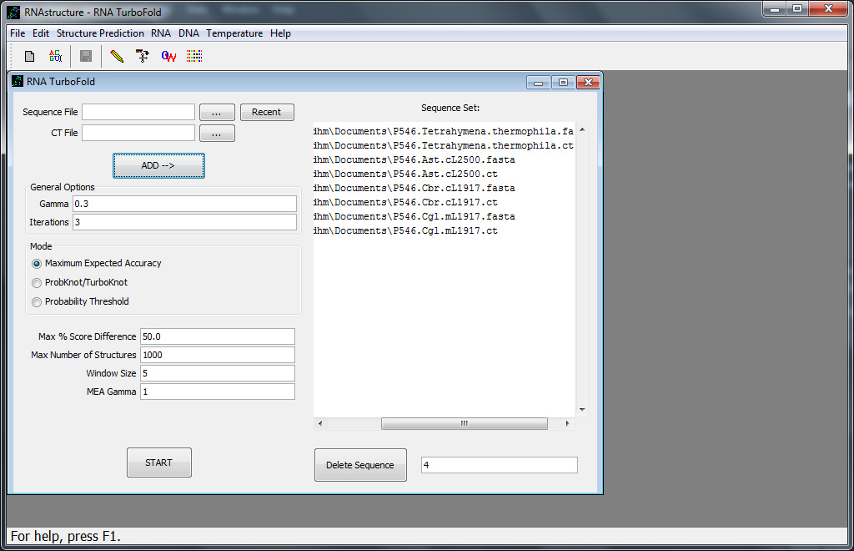Screen dimensions: 854x551
Task: Select Maximum Expected Accuracy mode
Action: pos(37,264)
